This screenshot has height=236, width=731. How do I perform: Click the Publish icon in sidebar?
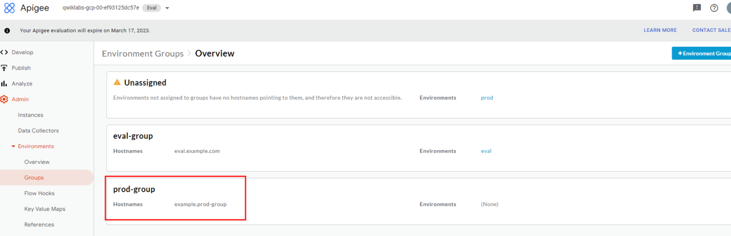[x=4, y=68]
